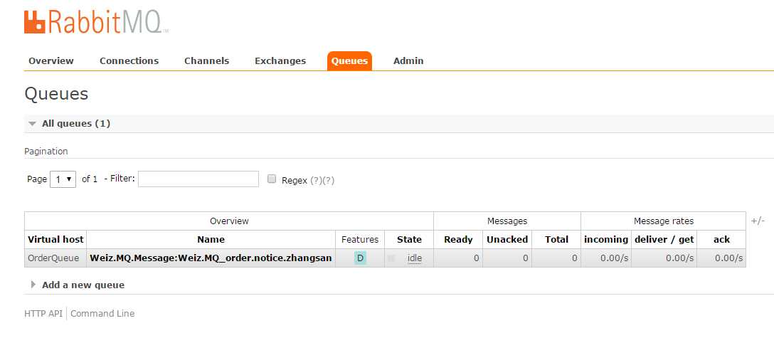Click the idle state label

click(x=414, y=258)
